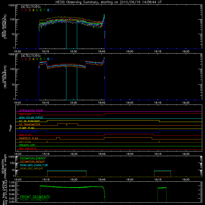Click the PARTICLE_FLAG label
The image size is (205, 205).
pyautogui.click(x=29, y=138)
